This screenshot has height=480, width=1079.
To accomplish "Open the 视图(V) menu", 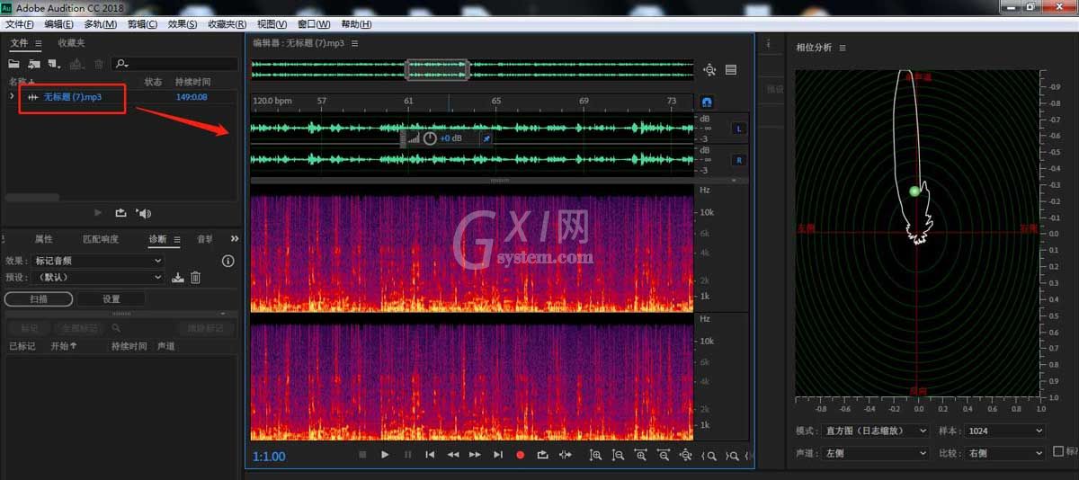I will coord(272,24).
